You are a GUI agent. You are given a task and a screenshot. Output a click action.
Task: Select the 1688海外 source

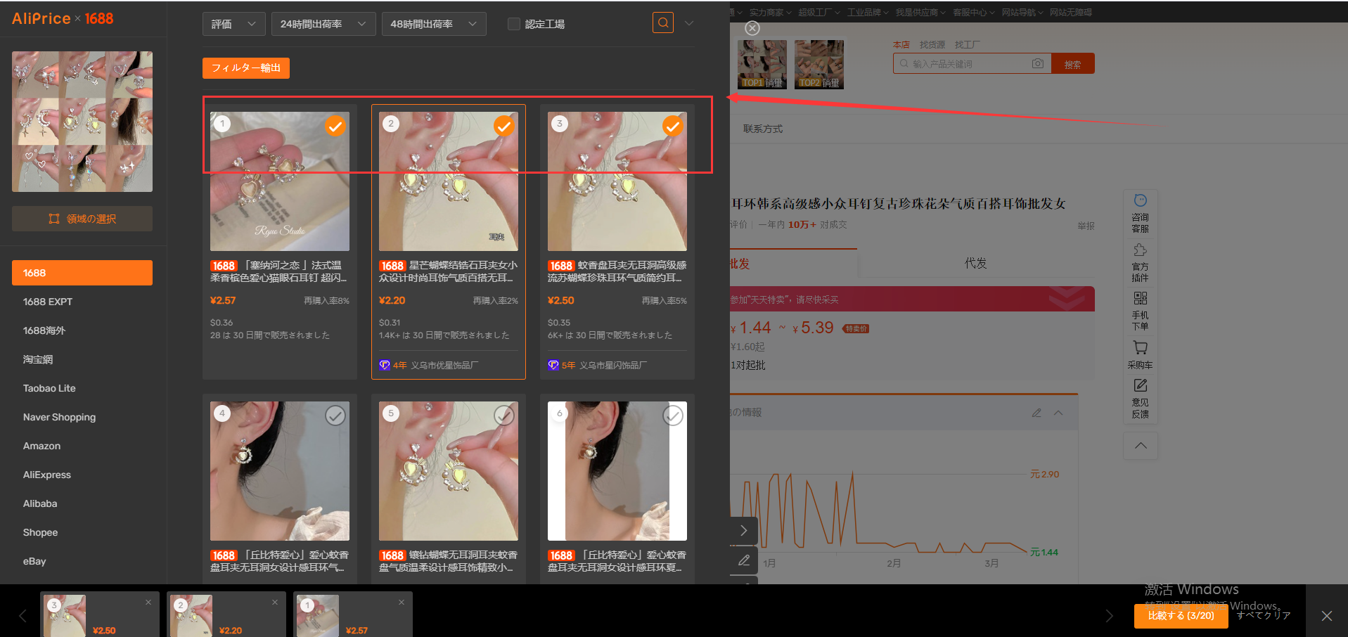(44, 330)
